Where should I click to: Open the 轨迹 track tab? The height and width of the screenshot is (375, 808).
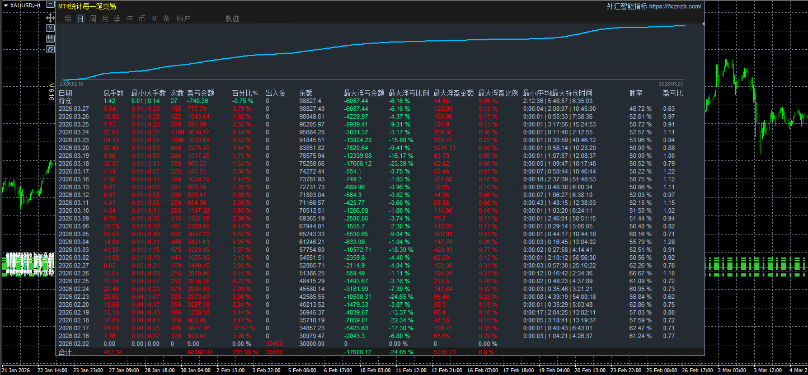(232, 18)
